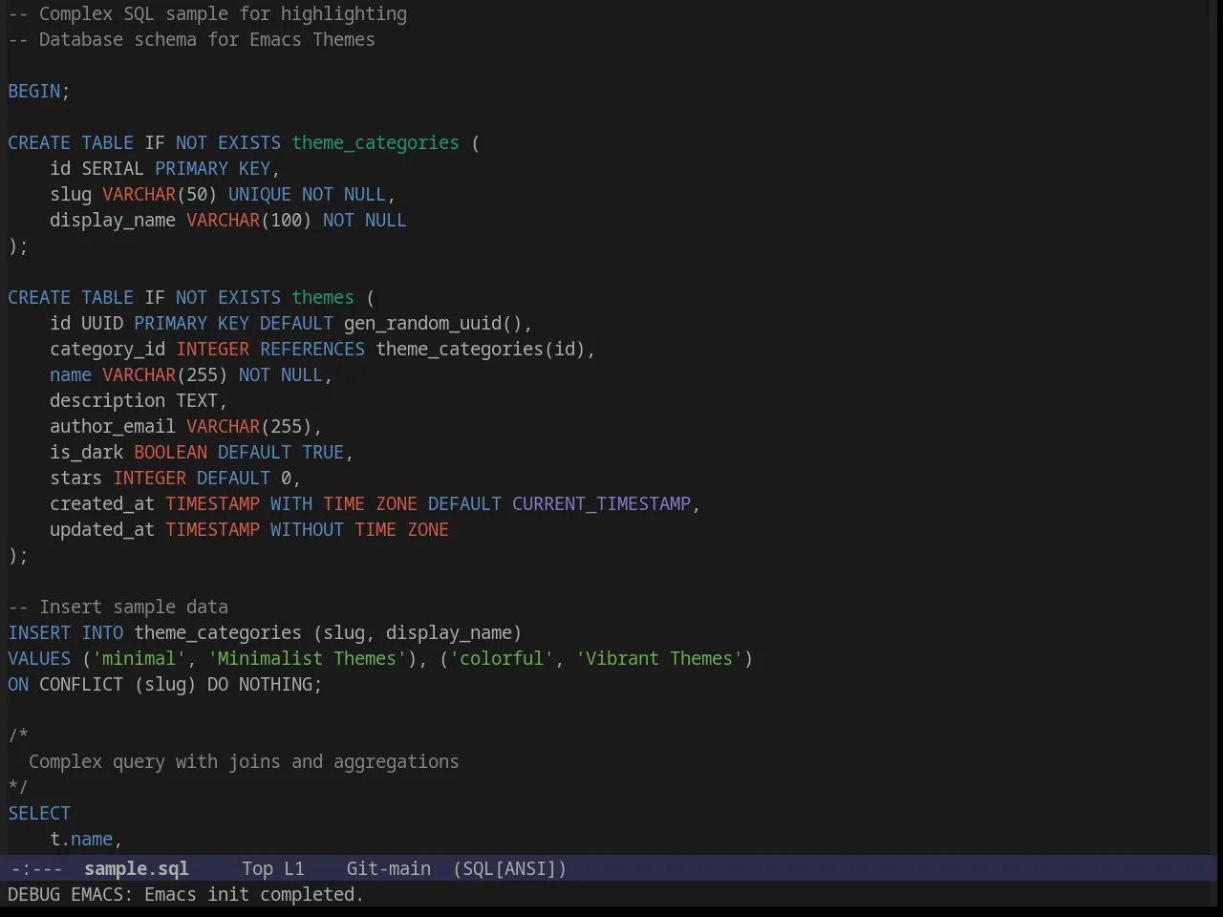
Task: Click CURRENT_TIMESTAMP on created_at line
Action: 601,503
